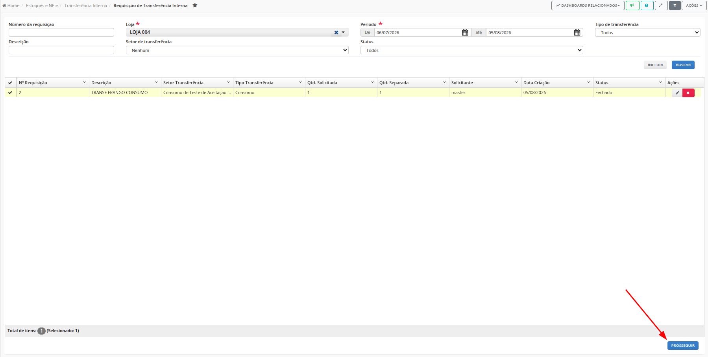Open the help question mark icon

647,6
